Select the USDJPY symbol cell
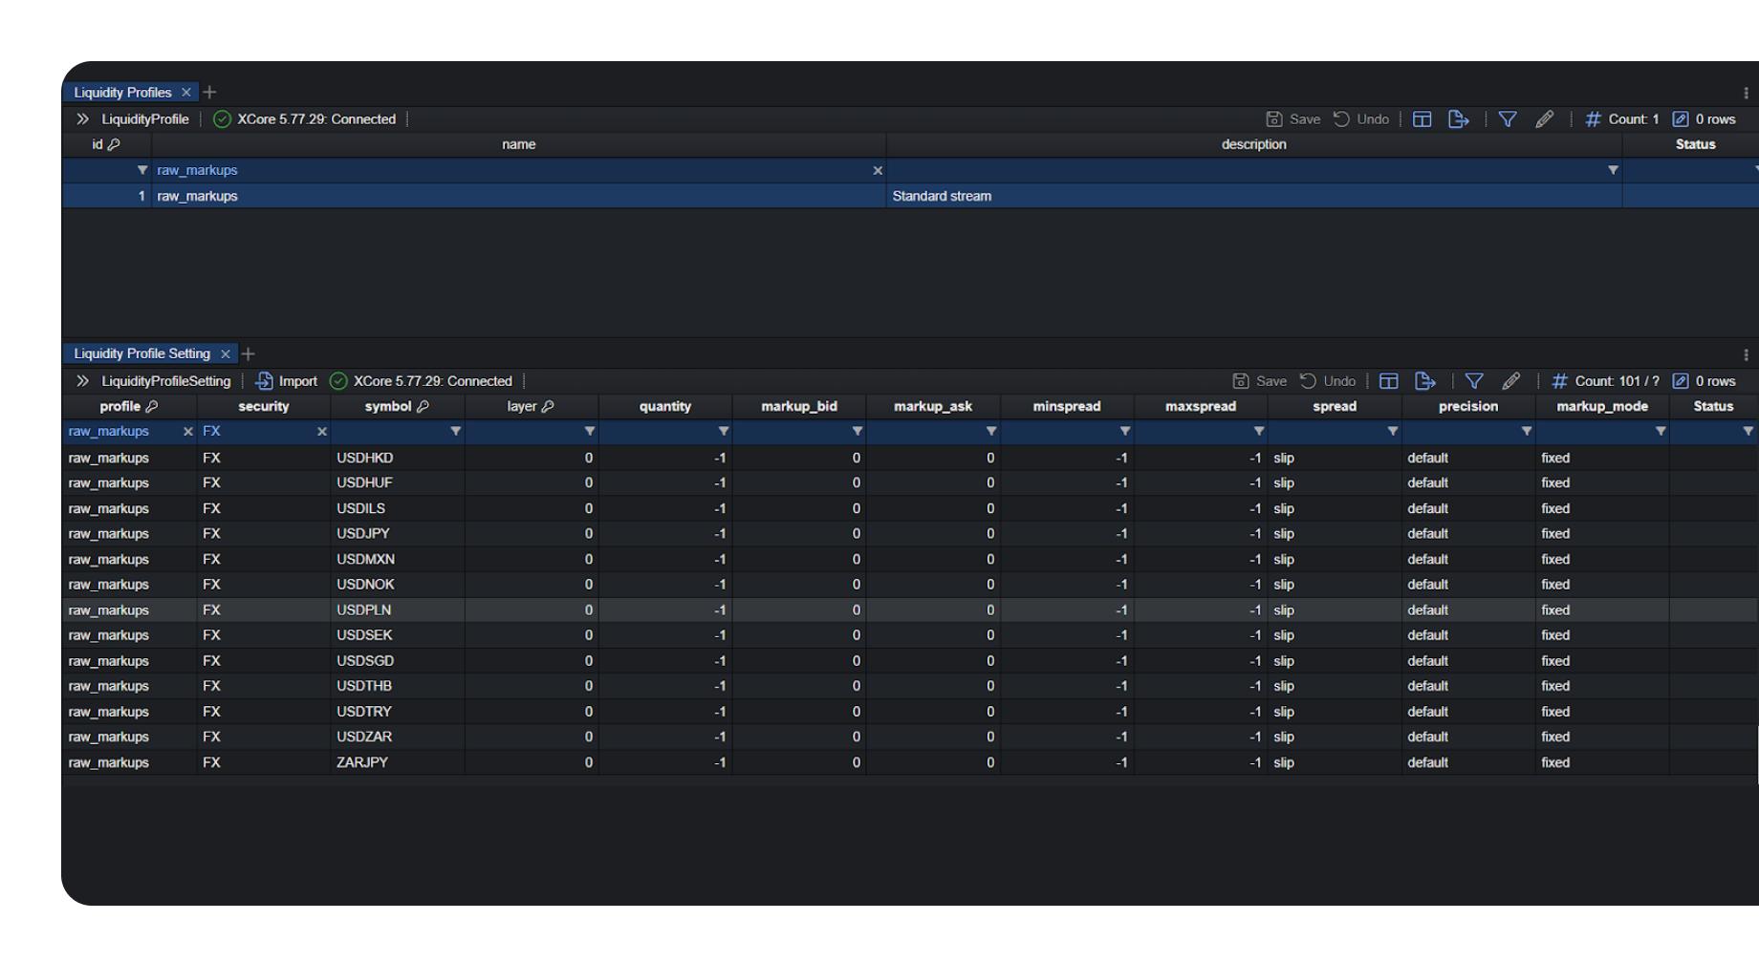 (x=398, y=534)
